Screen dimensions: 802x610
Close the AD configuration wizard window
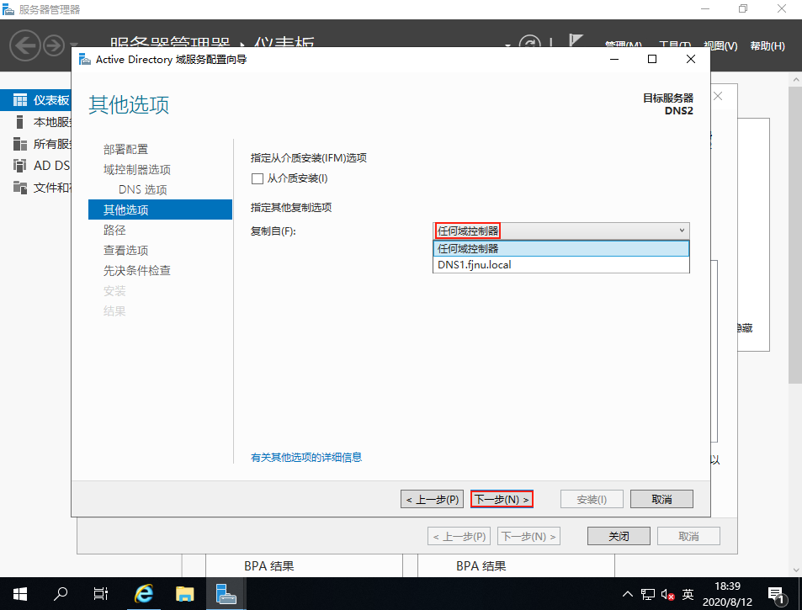pos(691,59)
